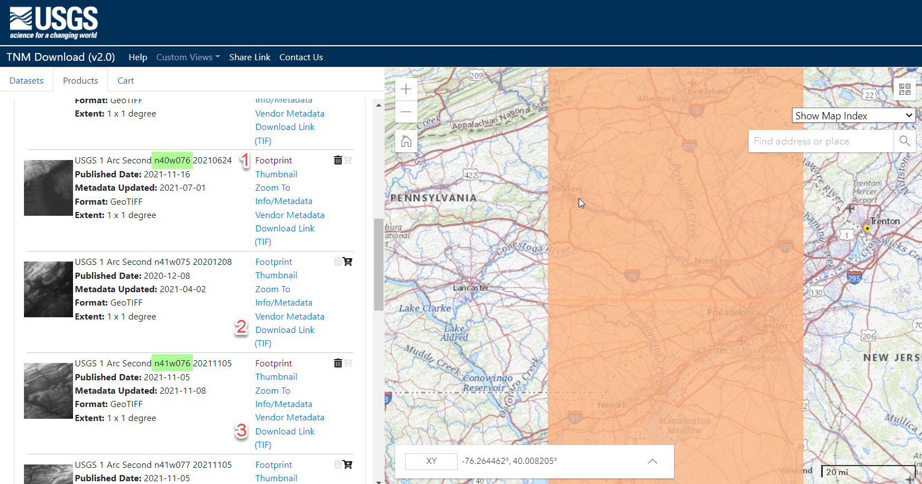Reset map to home extent
Viewport: 922px width, 484px height.
click(406, 141)
